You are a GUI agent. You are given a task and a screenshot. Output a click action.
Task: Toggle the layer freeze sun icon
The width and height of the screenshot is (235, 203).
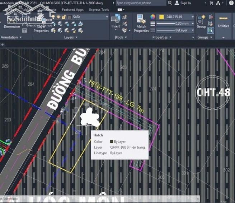point(58,17)
